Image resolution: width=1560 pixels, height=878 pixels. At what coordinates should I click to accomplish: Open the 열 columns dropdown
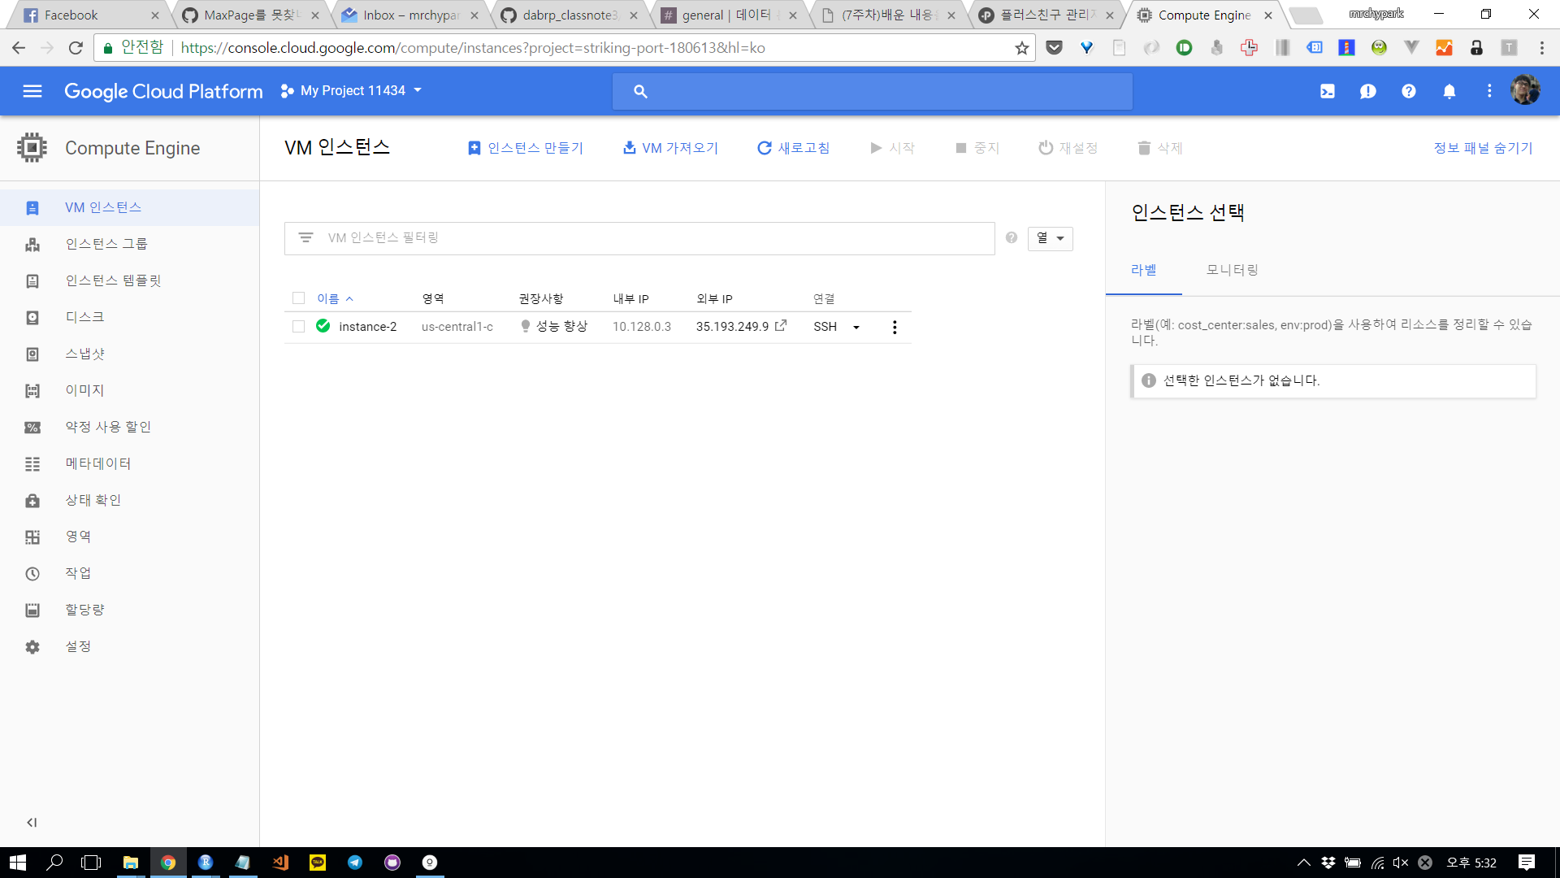(x=1050, y=238)
